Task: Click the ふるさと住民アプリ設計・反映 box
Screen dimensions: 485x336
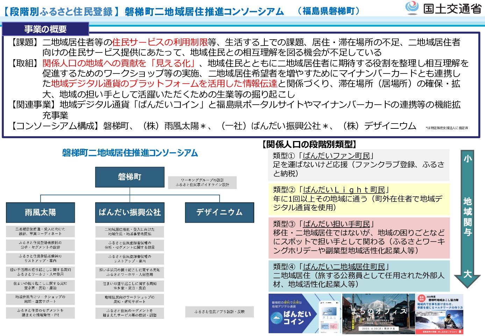Action: pos(219,312)
